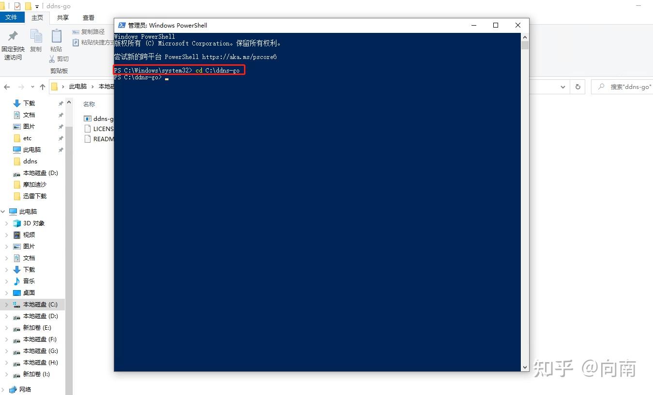Collapse the 此电脑 tree node

pos(3,211)
